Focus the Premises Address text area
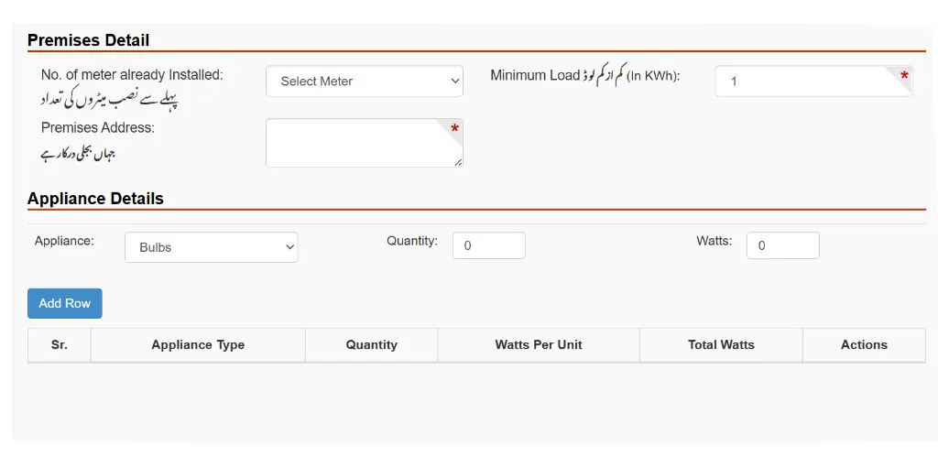938x467 pixels. (365, 143)
